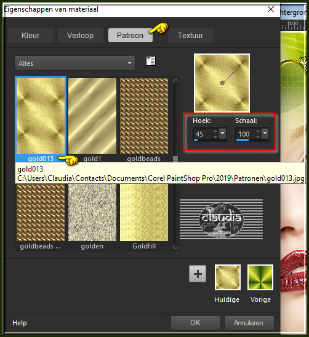Open the Textuur tab

point(190,35)
